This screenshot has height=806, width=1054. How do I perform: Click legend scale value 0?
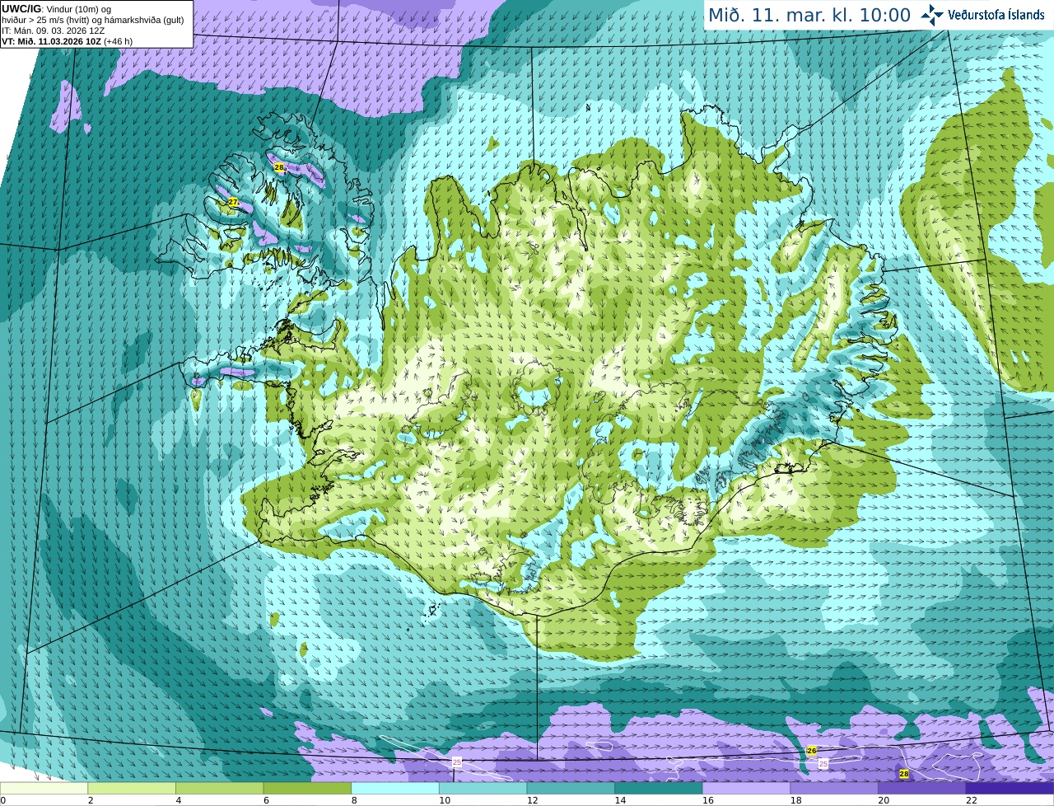[x=2, y=800]
